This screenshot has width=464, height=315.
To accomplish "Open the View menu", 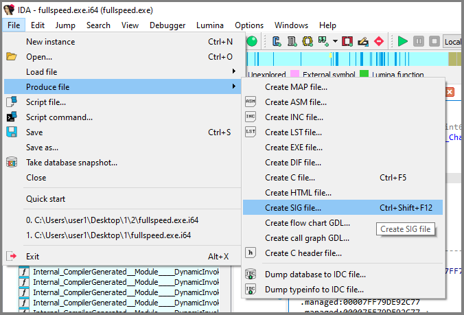I will 130,25.
